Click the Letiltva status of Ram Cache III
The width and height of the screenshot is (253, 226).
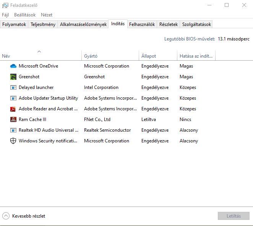click(x=149, y=119)
